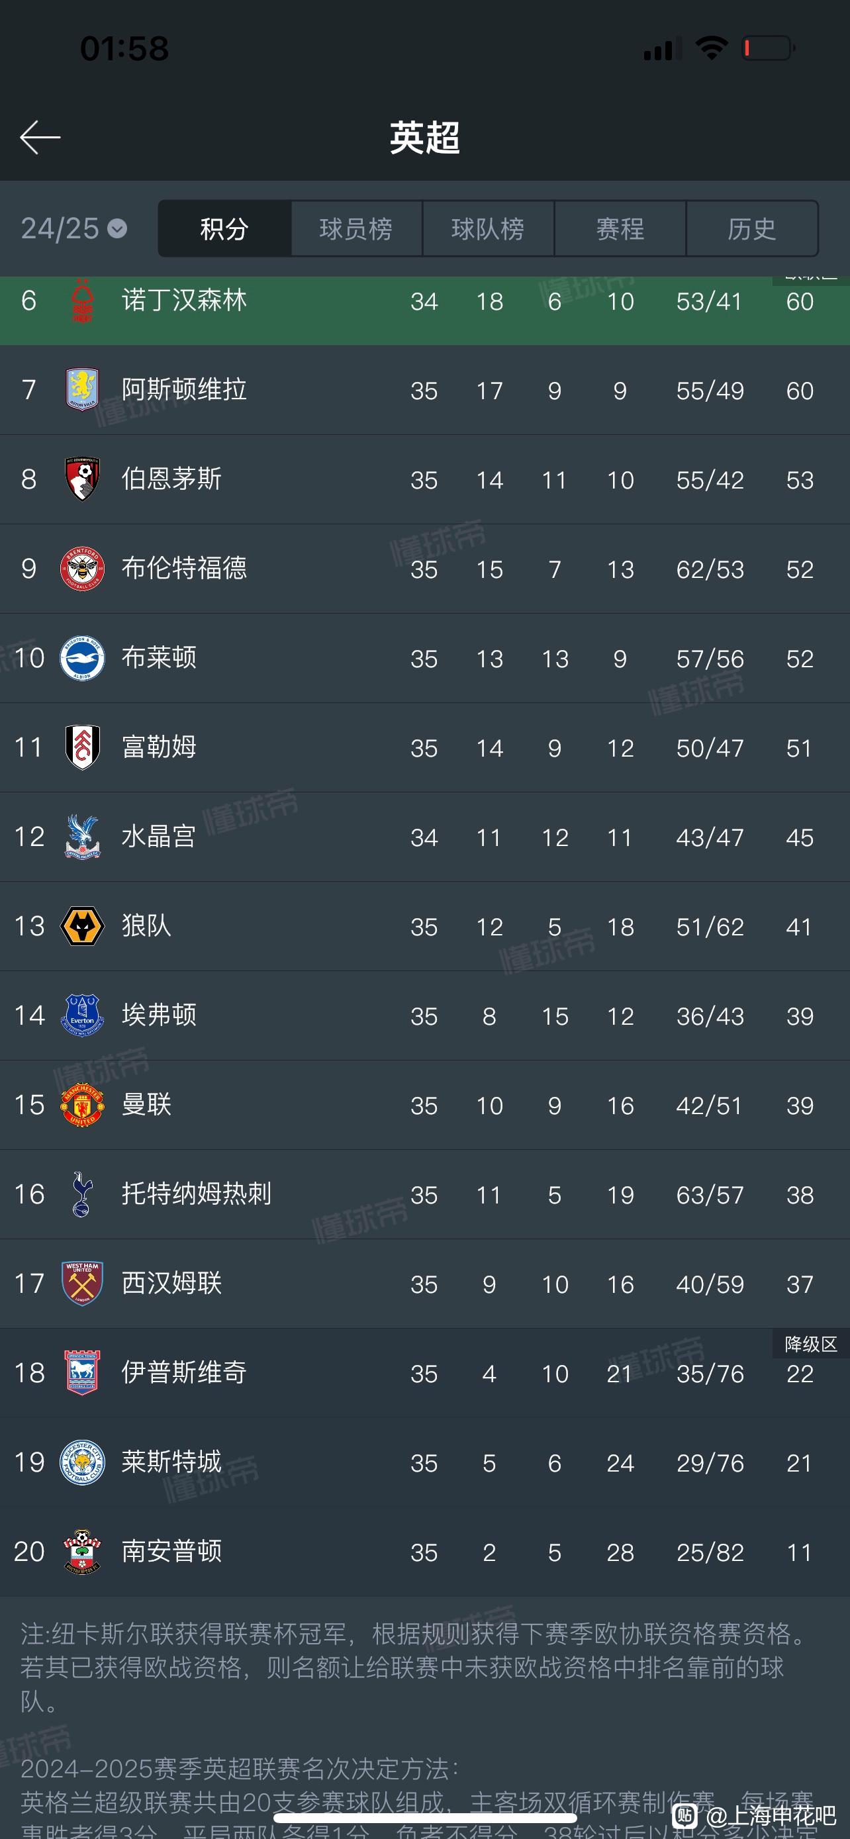Tap the Bournemouth club crest

82,479
